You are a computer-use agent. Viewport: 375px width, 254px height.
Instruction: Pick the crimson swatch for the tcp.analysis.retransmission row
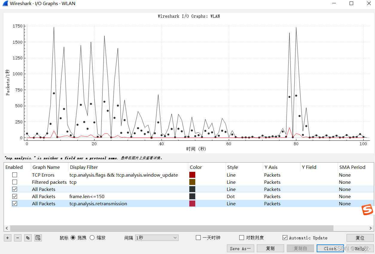[x=192, y=203]
